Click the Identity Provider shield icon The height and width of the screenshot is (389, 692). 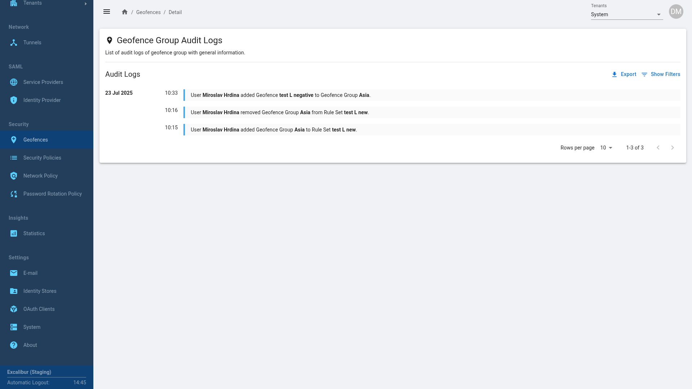(14, 100)
